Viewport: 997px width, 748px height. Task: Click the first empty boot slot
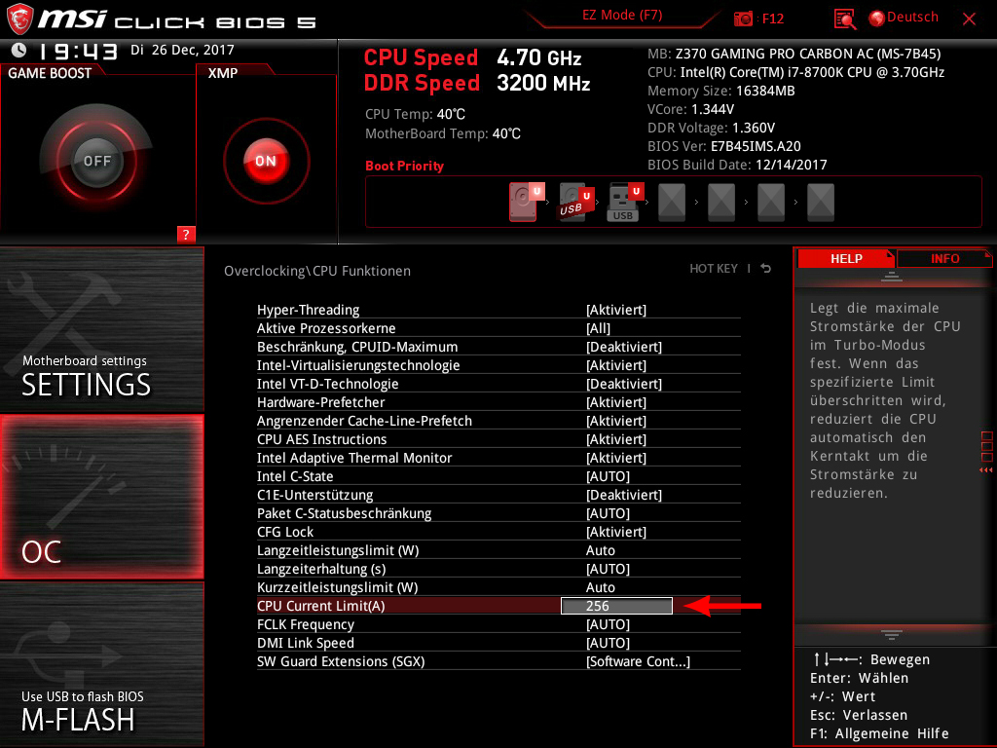[672, 203]
